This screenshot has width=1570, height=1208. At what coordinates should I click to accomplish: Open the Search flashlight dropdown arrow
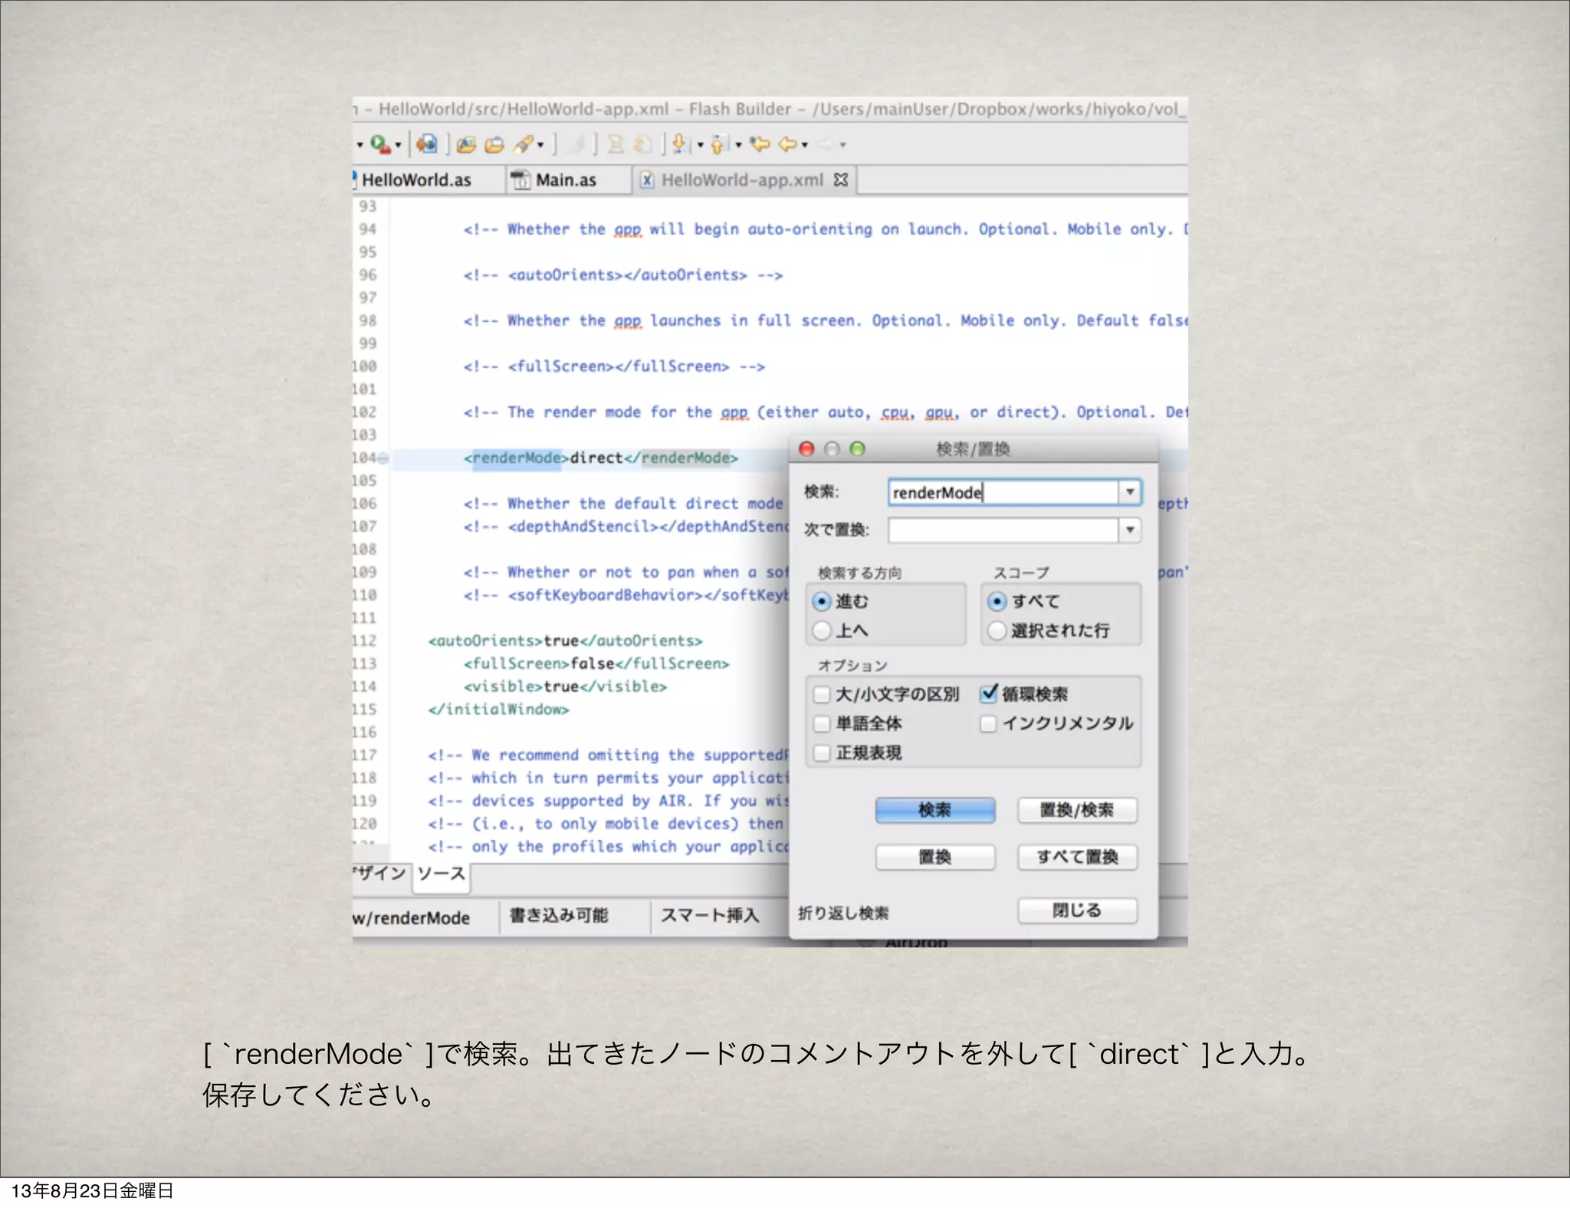click(540, 145)
